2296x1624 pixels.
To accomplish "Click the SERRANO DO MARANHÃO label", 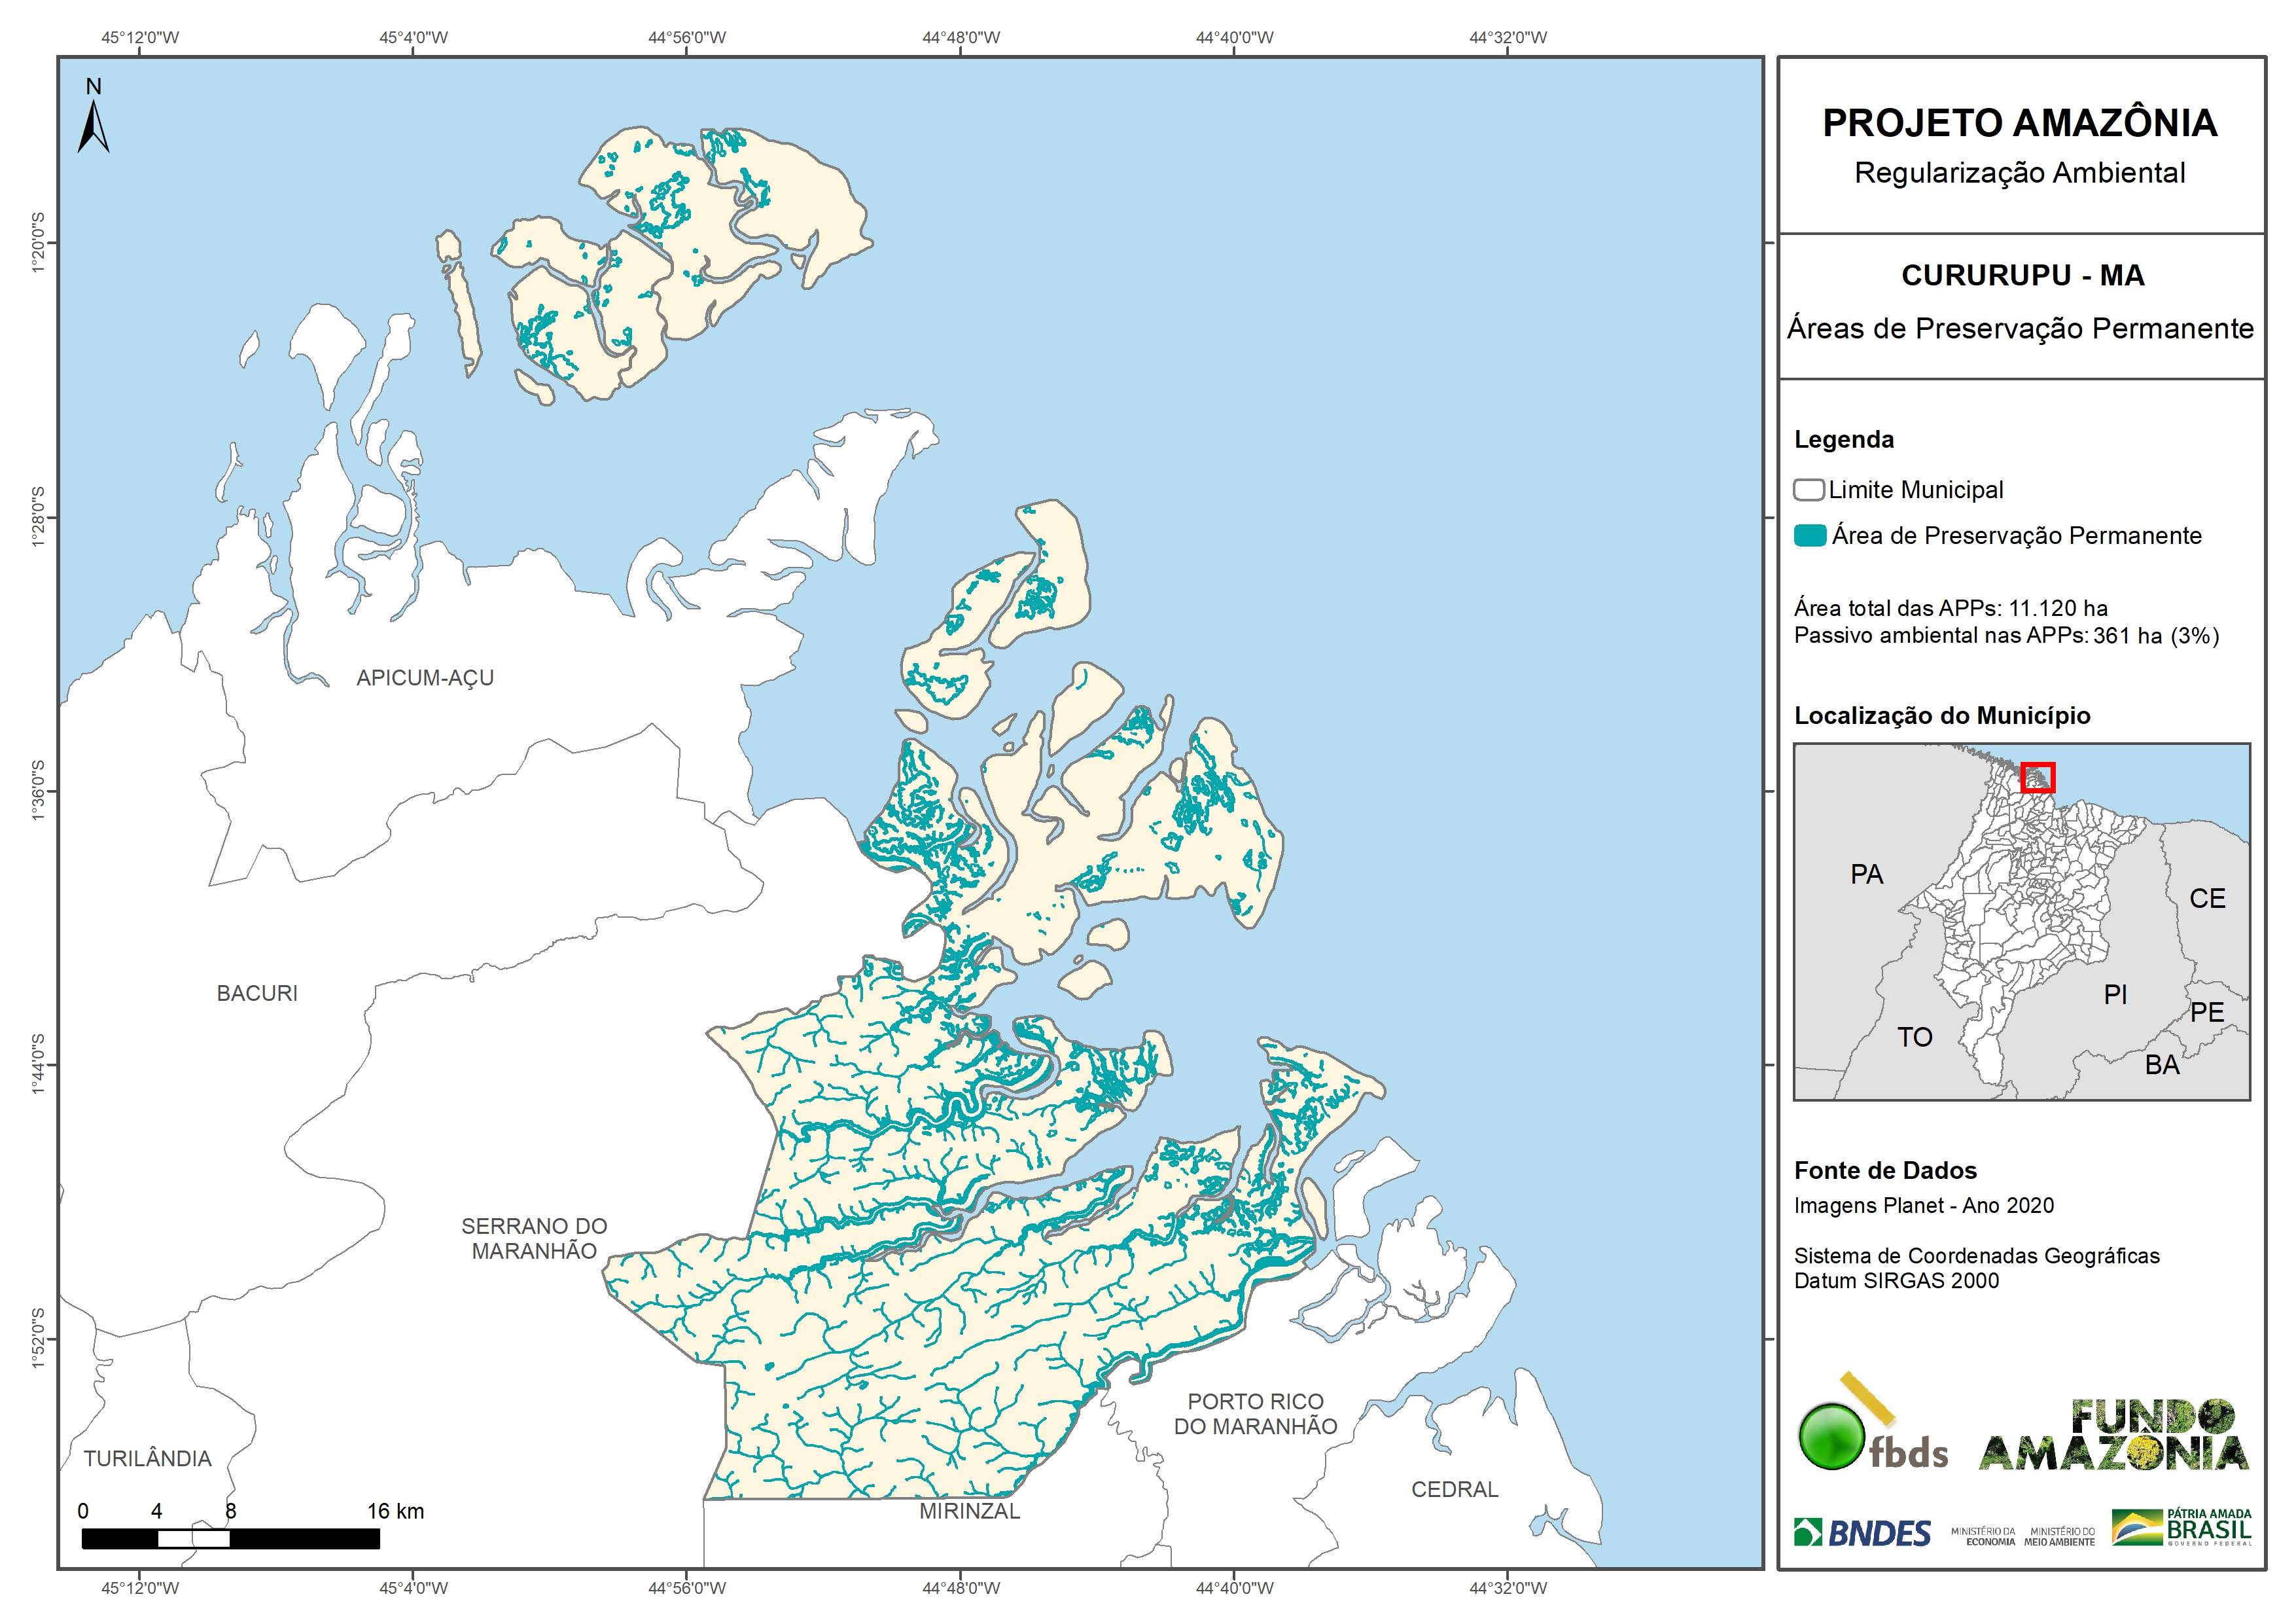I will [534, 1238].
